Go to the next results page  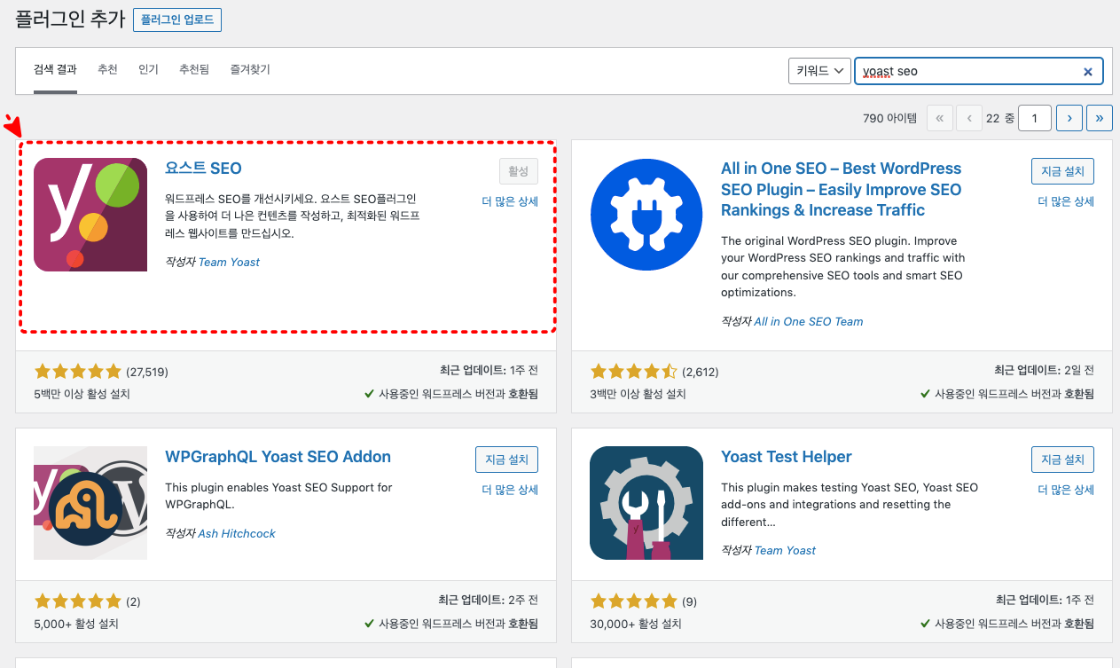[x=1069, y=117]
